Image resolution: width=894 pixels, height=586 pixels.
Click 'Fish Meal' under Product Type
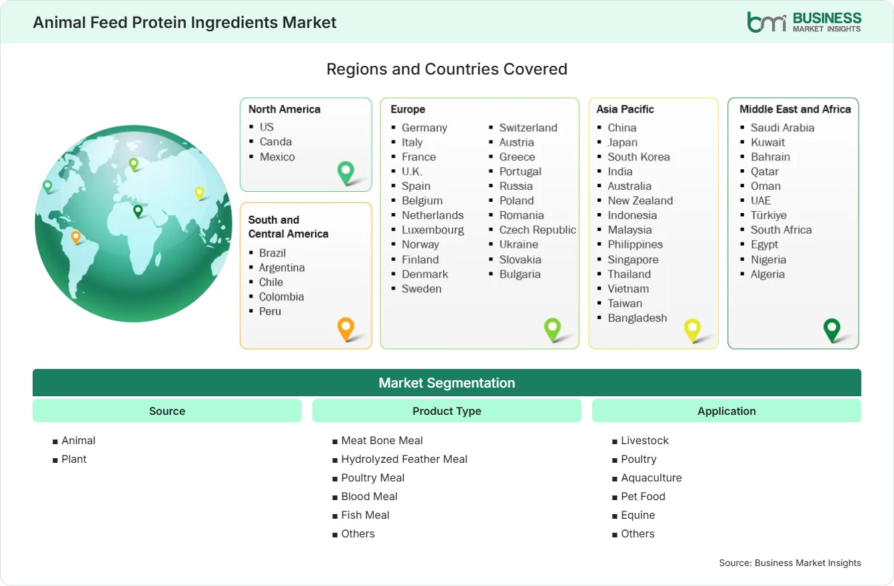tap(365, 515)
